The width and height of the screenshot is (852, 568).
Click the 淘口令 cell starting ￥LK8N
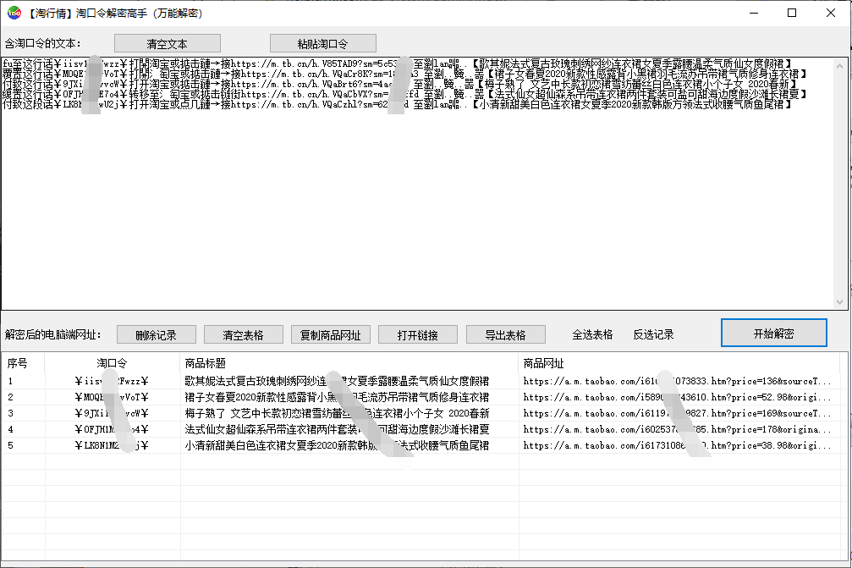(112, 446)
